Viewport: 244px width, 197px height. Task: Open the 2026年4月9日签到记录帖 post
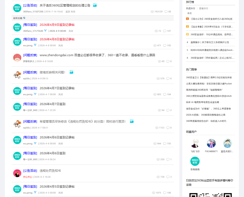tap(57, 25)
